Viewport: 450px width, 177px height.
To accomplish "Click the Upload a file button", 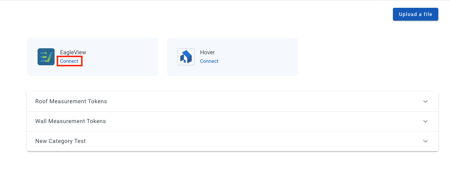I will pos(415,14).
